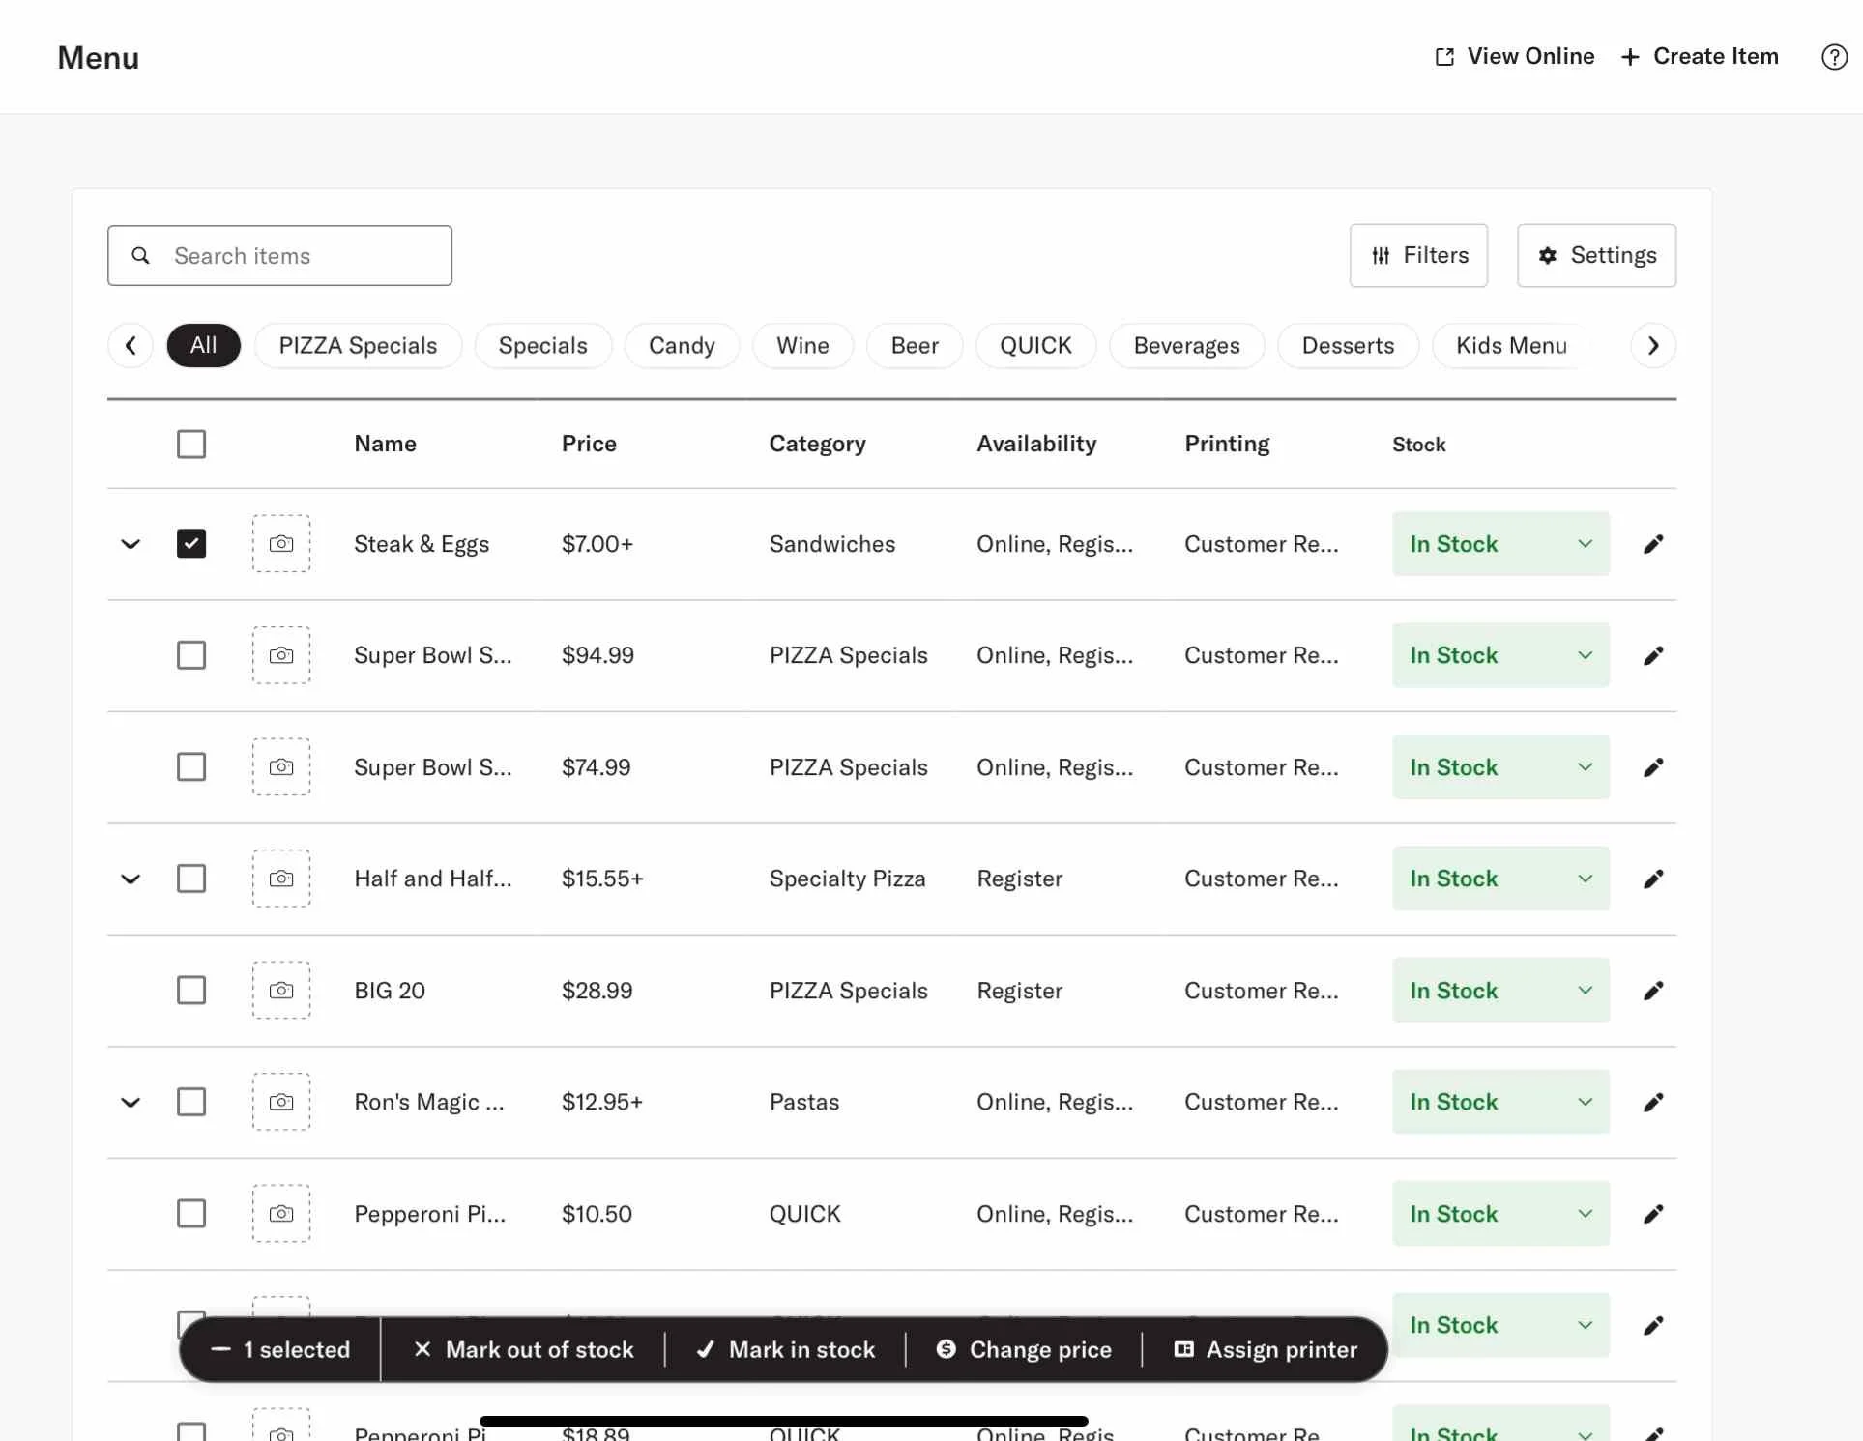Expand the Half and Half row chevron
This screenshot has width=1863, height=1441.
coord(131,879)
